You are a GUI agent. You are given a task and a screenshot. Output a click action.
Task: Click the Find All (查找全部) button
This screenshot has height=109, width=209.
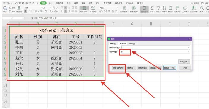(x=142, y=68)
